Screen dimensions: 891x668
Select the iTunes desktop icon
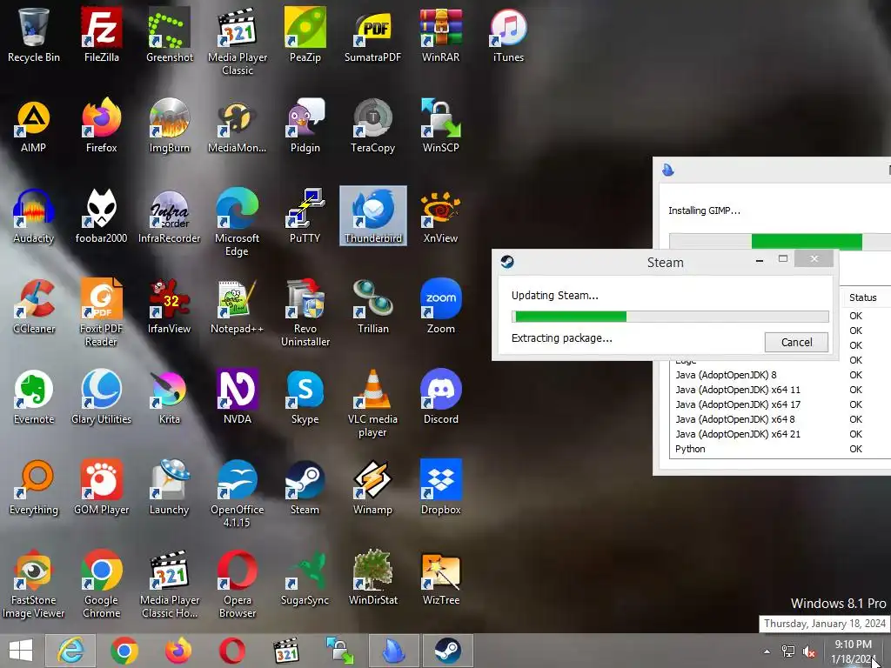point(508,36)
